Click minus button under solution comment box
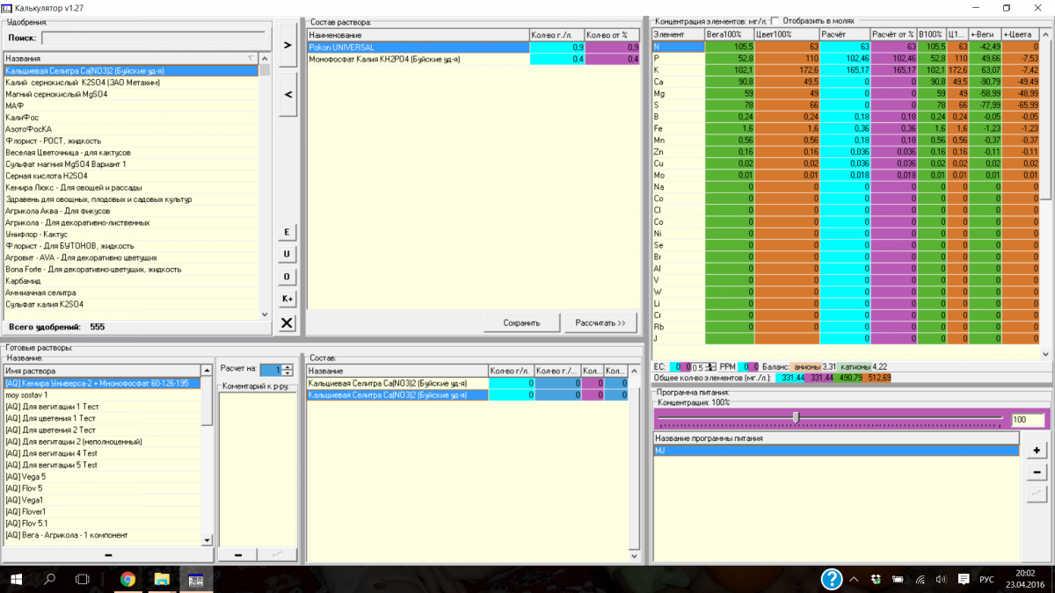Viewport: 1055px width, 593px height. tap(237, 555)
